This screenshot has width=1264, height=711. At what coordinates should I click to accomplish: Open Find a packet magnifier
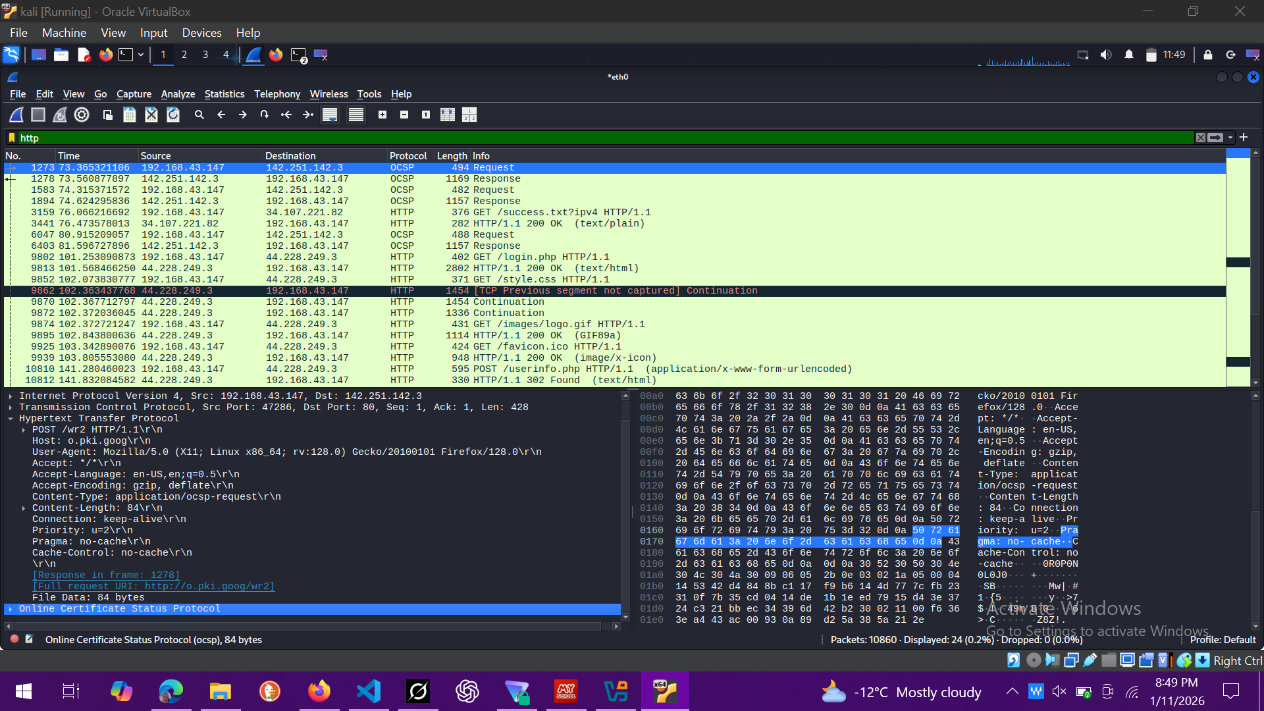[199, 115]
